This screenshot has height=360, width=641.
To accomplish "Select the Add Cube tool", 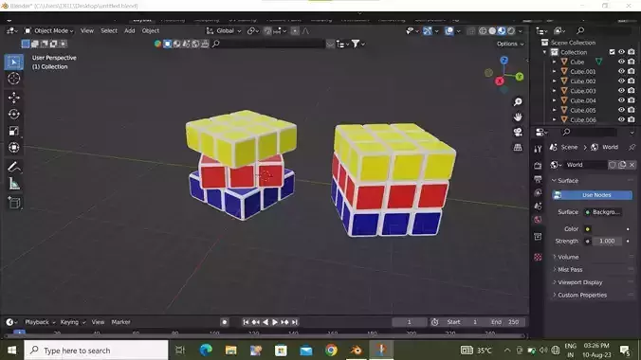I will click(14, 203).
